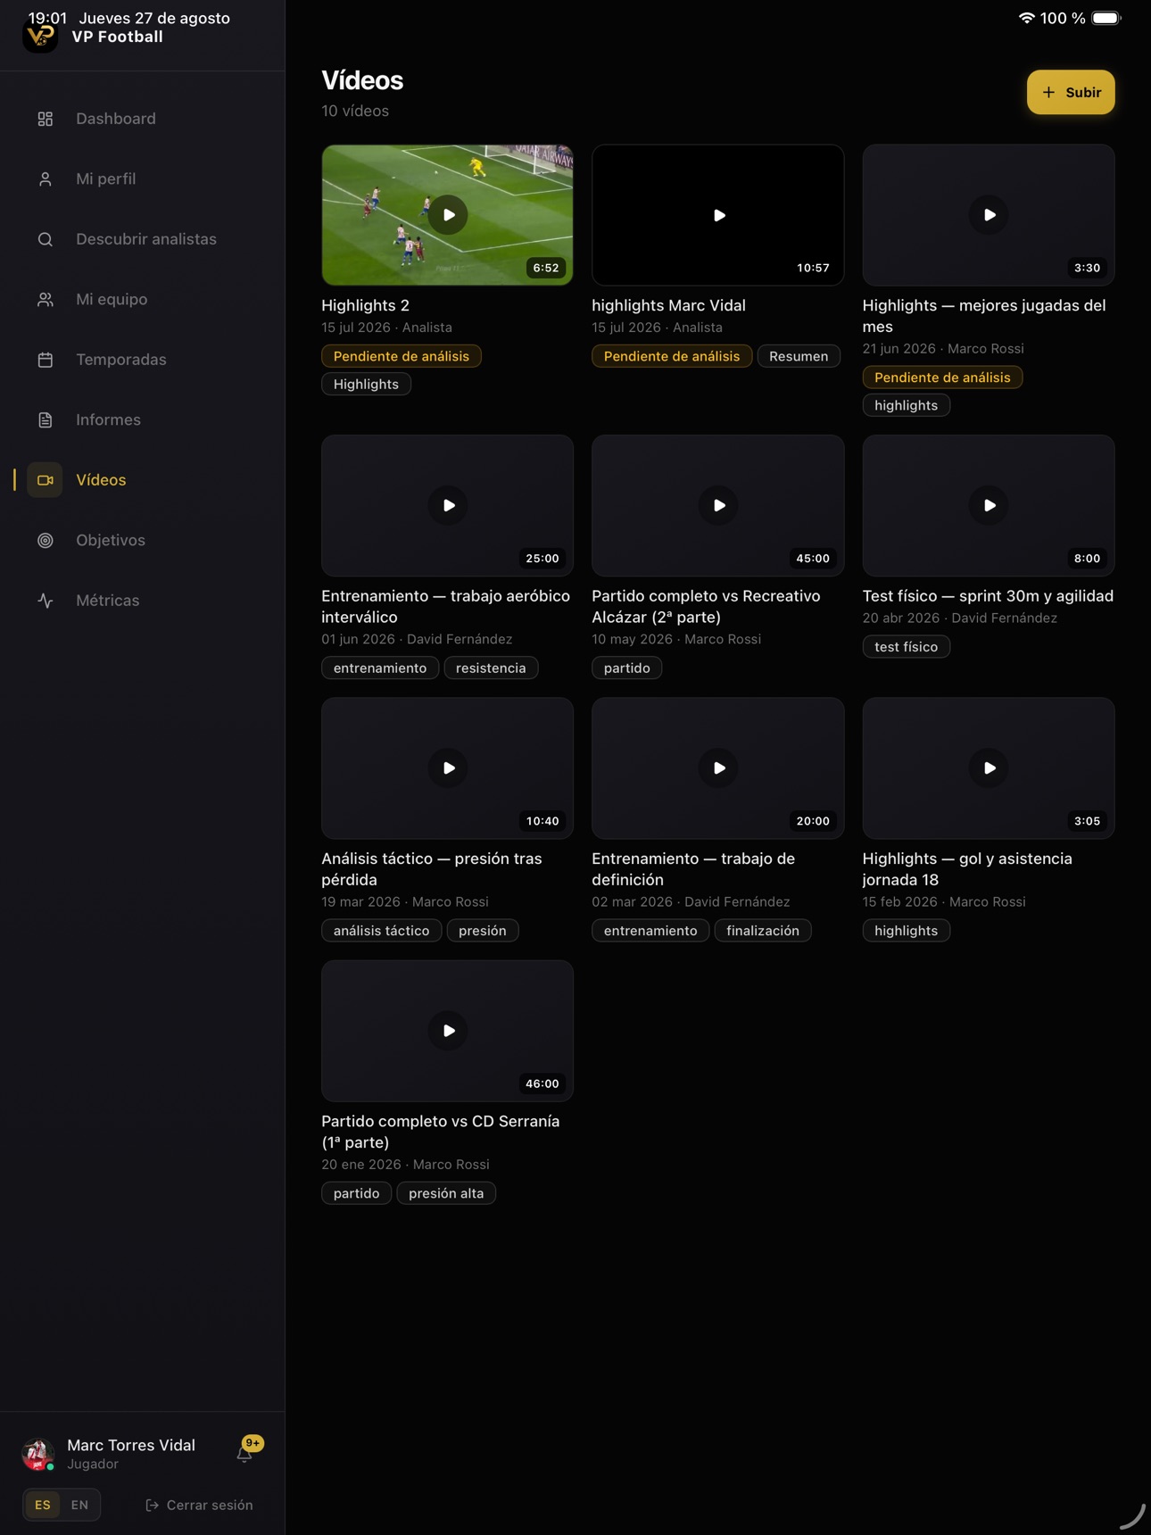Play the presión tras pérdida video

pyautogui.click(x=448, y=767)
